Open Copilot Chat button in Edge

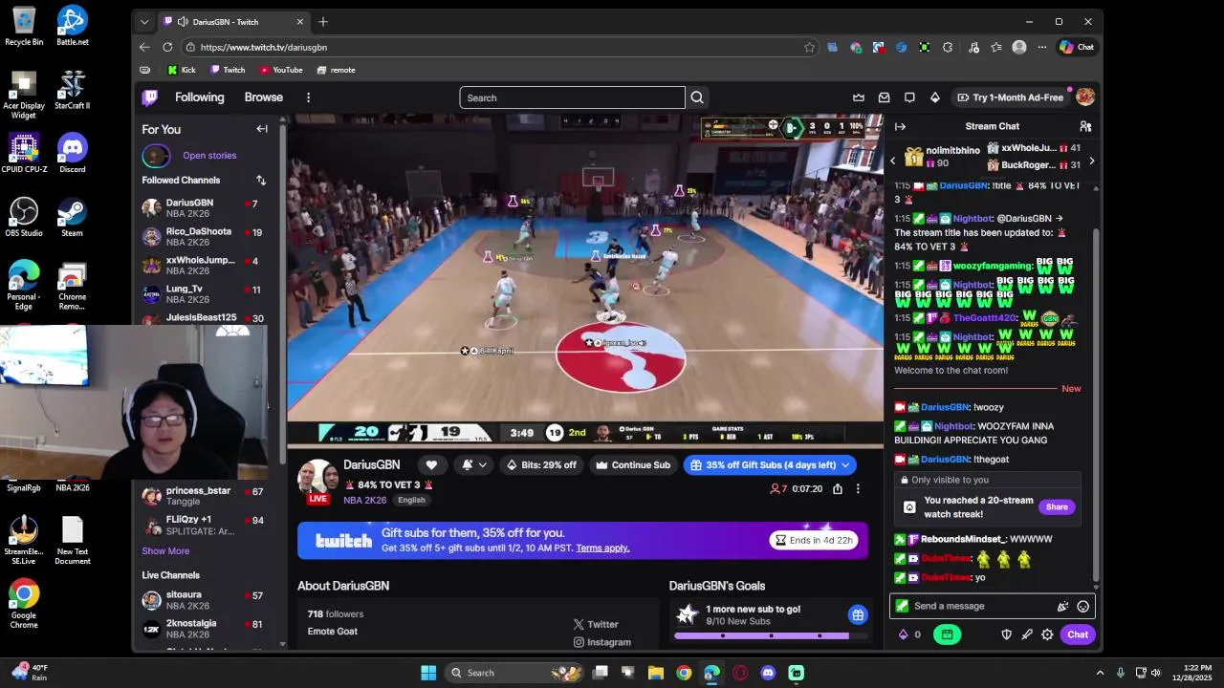(1077, 47)
